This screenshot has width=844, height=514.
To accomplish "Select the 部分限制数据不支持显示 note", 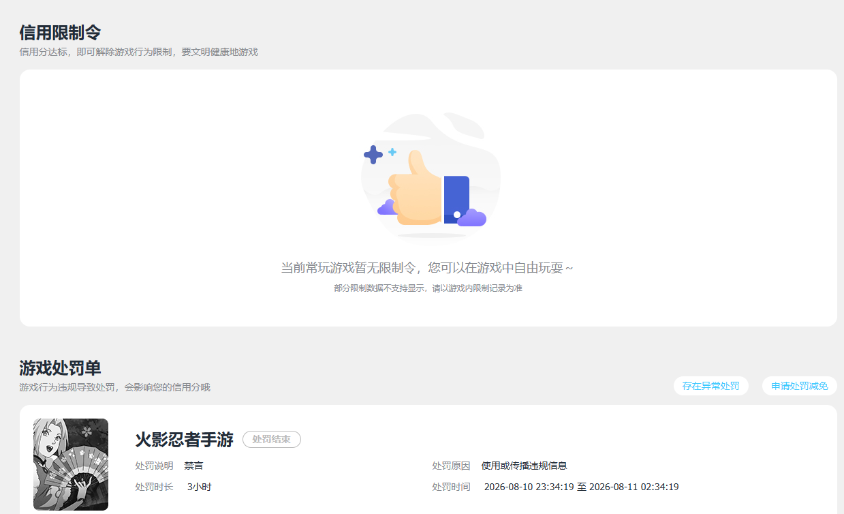I will 428,288.
